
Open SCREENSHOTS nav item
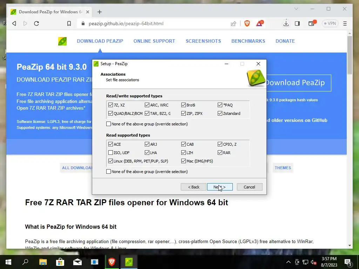click(203, 41)
